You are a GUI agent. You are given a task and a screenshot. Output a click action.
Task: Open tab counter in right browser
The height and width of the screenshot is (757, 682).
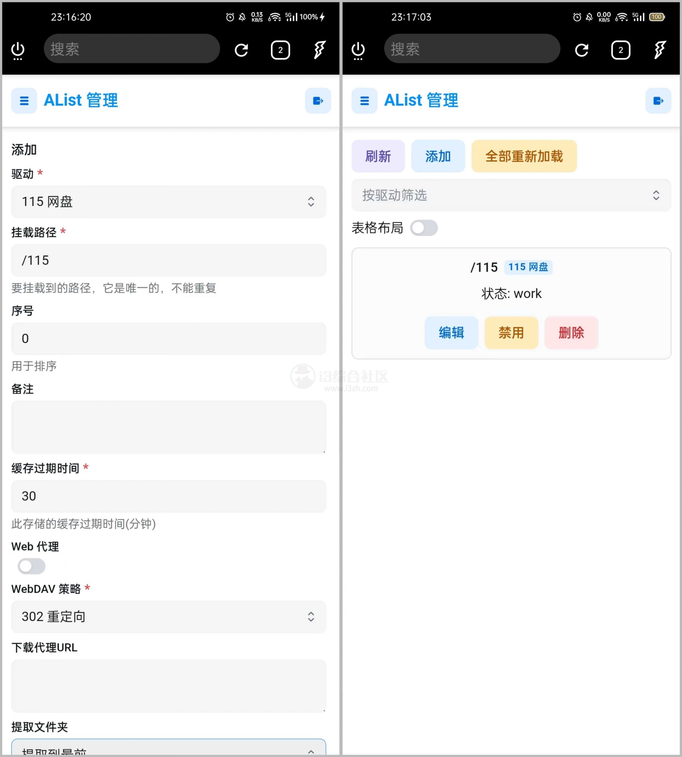point(620,50)
